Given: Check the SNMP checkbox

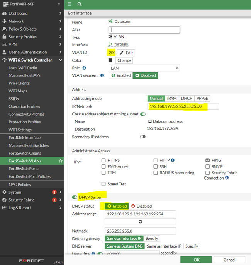Looking at the screenshot, I should [x=208, y=166].
